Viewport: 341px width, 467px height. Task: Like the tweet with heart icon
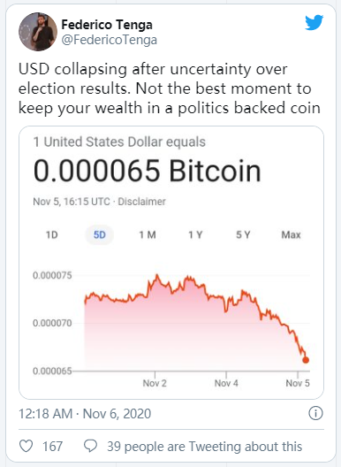[x=26, y=446]
